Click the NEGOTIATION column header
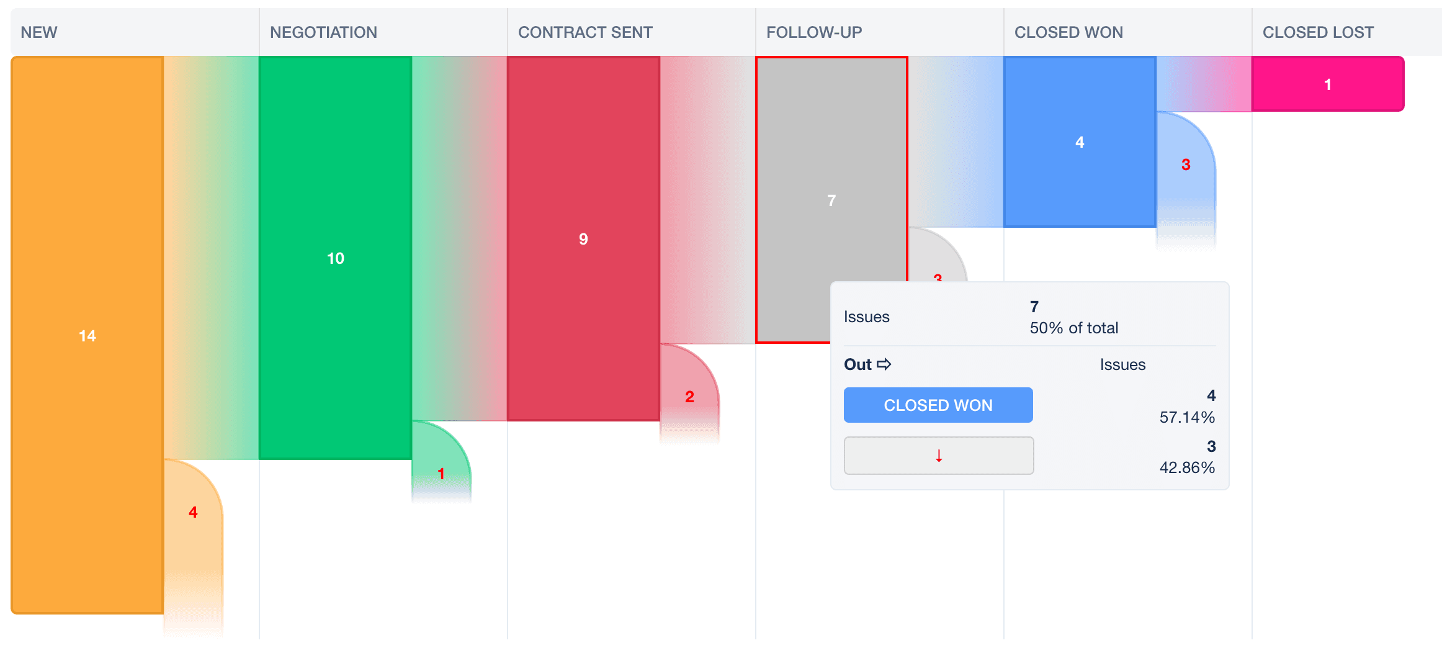This screenshot has width=1442, height=653. click(x=323, y=32)
